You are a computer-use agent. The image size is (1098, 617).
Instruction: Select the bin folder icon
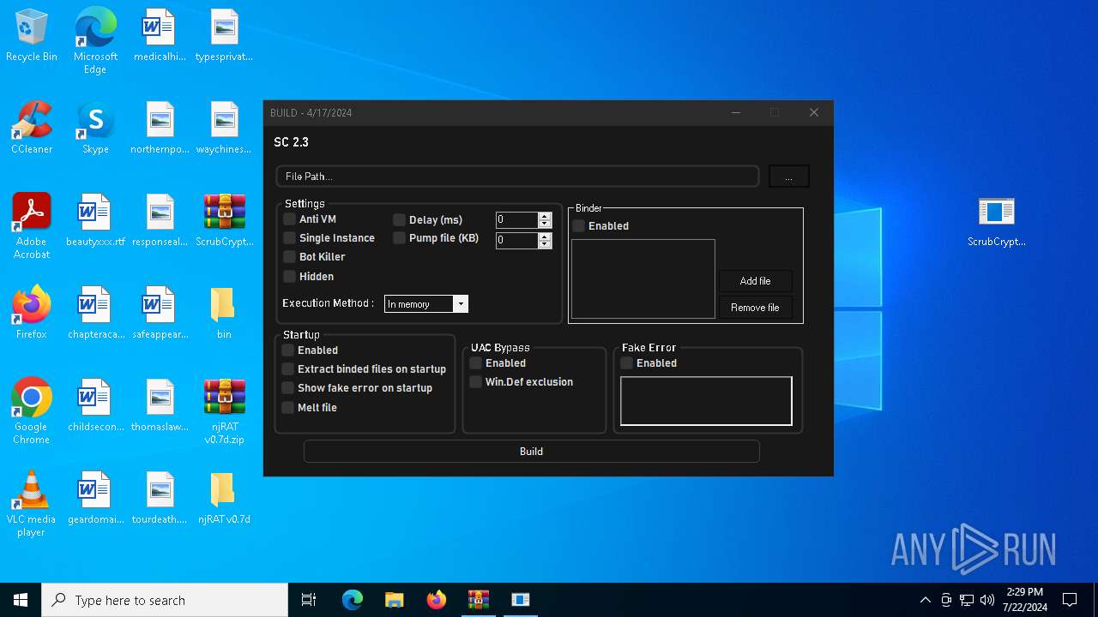coord(224,314)
